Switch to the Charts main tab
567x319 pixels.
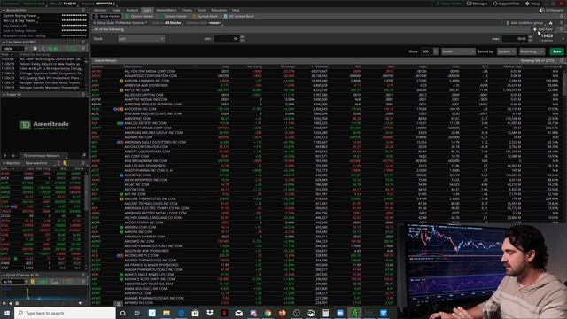tap(187, 10)
